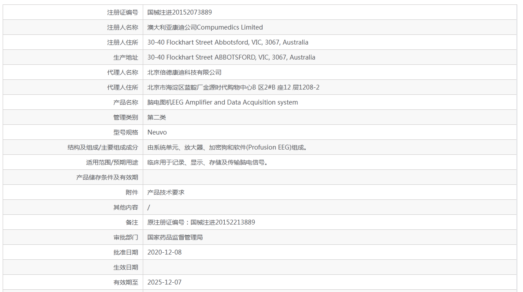Click the 产品储存条件及有效期 label
Image resolution: width=523 pixels, height=292 pixels.
107,177
